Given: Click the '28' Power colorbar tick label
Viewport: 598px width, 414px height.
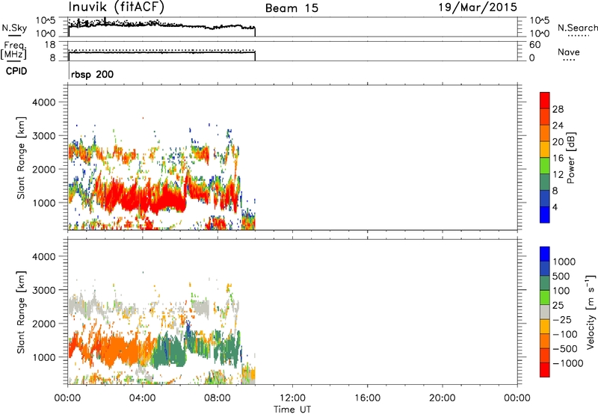Looking at the screenshot, I should click(558, 109).
